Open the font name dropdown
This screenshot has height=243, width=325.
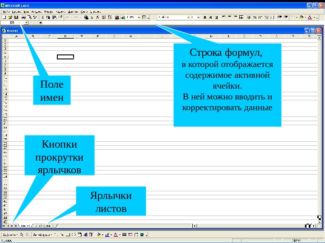188,18
